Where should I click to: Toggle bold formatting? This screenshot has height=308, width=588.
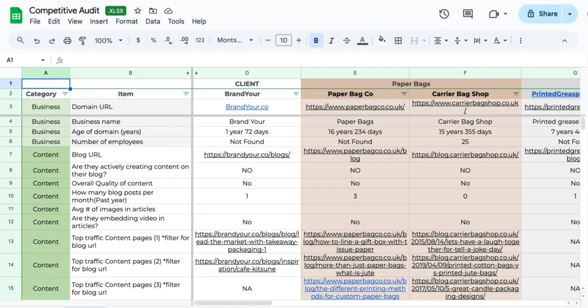[316, 41]
